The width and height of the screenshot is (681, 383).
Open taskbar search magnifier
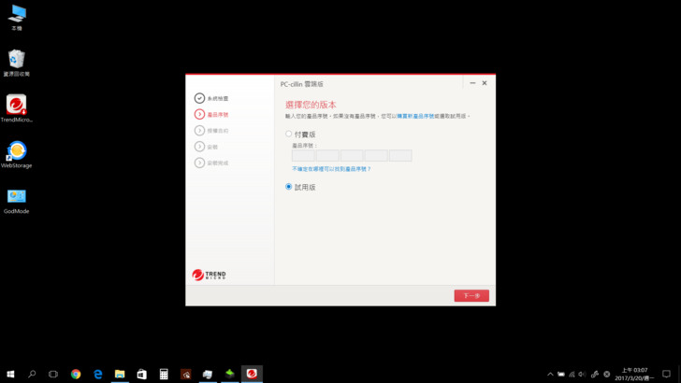pos(32,374)
